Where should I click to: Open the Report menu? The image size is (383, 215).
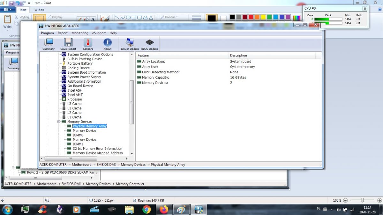(x=63, y=33)
